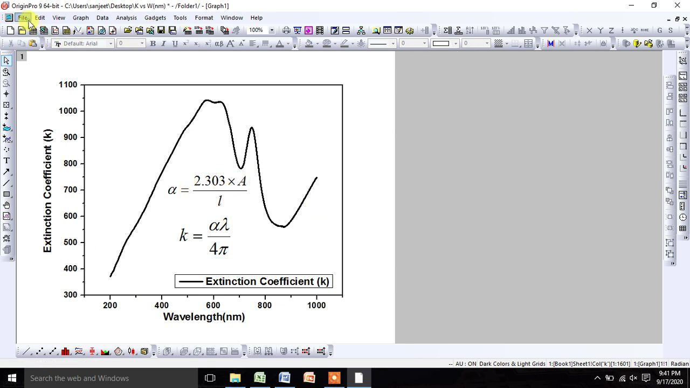Click the New Project icon
Screen dimensions: 690x388
click(10, 30)
